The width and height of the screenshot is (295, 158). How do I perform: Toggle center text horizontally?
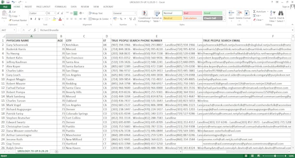tap(72, 19)
